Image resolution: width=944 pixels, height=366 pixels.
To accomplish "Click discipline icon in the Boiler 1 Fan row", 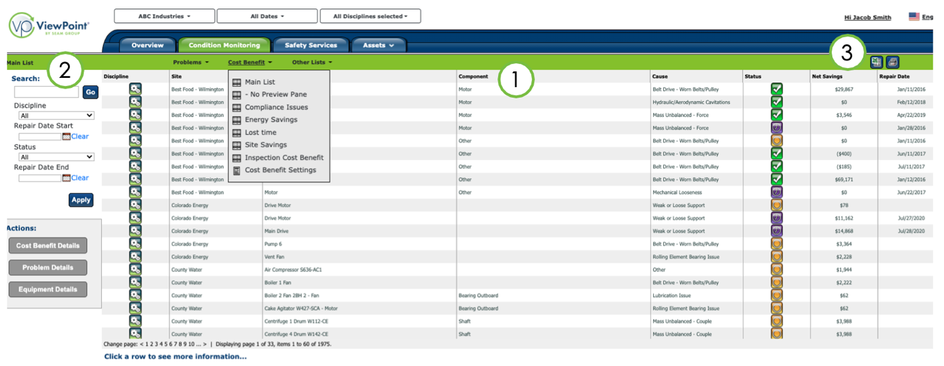I will 135,282.
